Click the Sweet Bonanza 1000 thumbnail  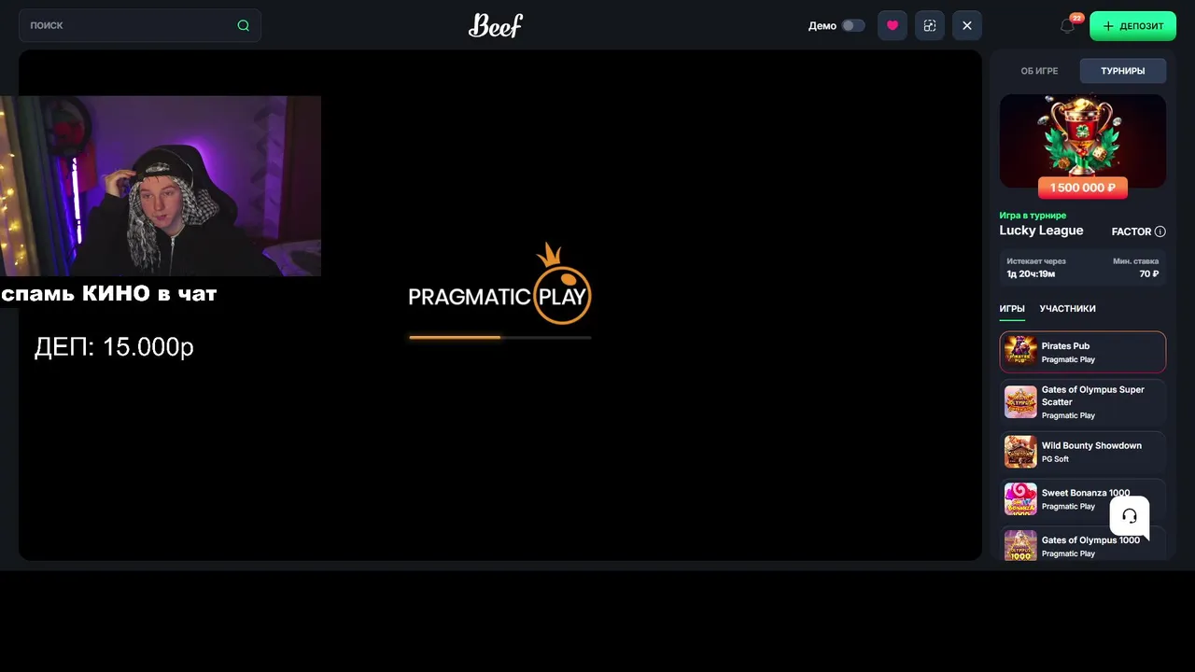coord(1020,499)
